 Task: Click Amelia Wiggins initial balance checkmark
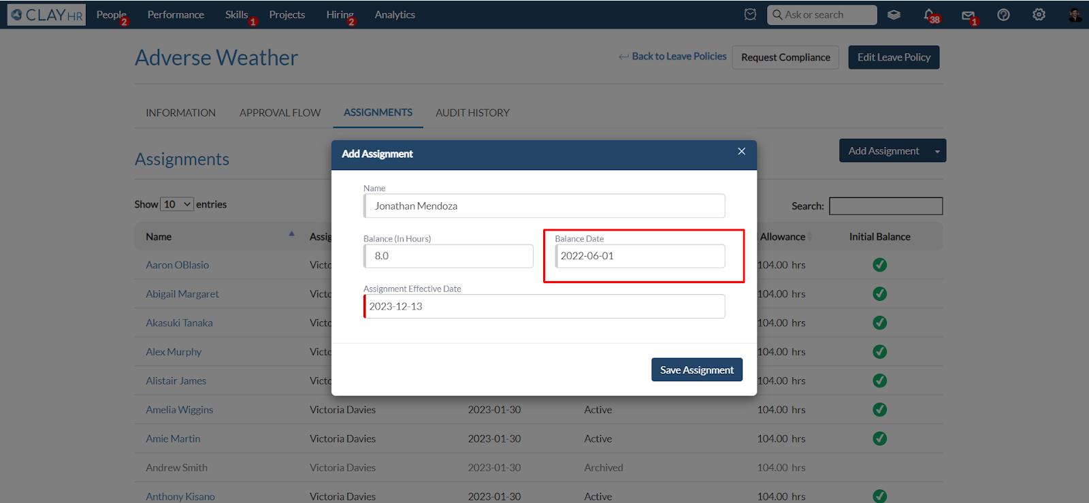coord(880,409)
